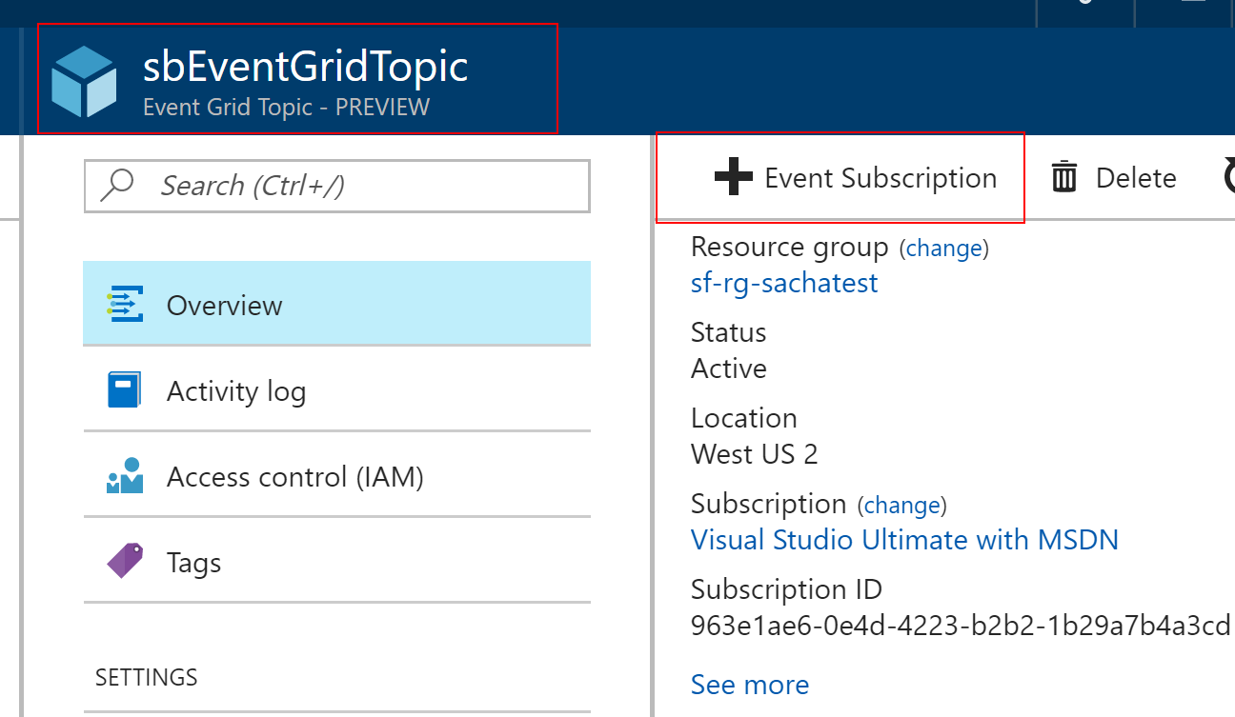This screenshot has height=717, width=1235.
Task: Click the blue Activity log book icon
Action: pyautogui.click(x=124, y=389)
